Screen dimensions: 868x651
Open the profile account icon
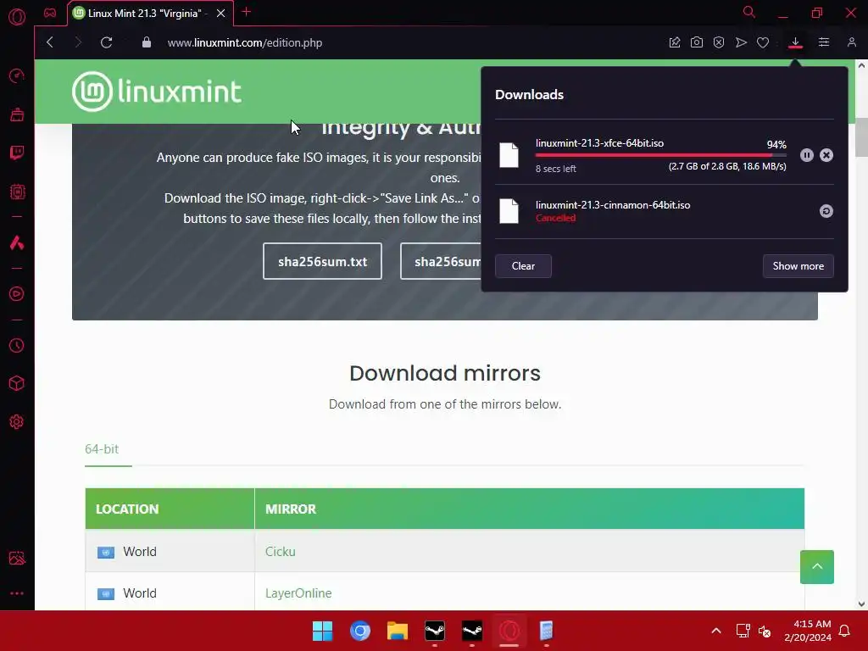click(x=851, y=42)
